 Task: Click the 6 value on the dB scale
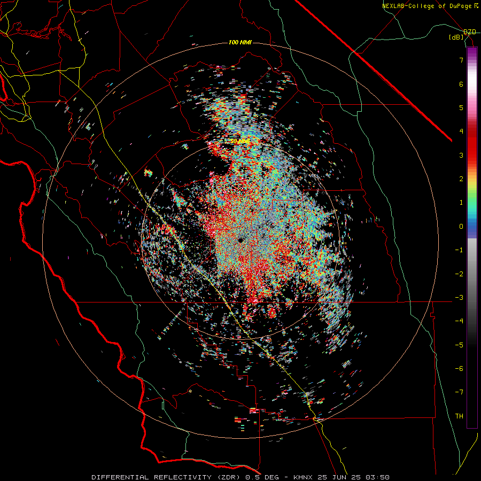461,84
